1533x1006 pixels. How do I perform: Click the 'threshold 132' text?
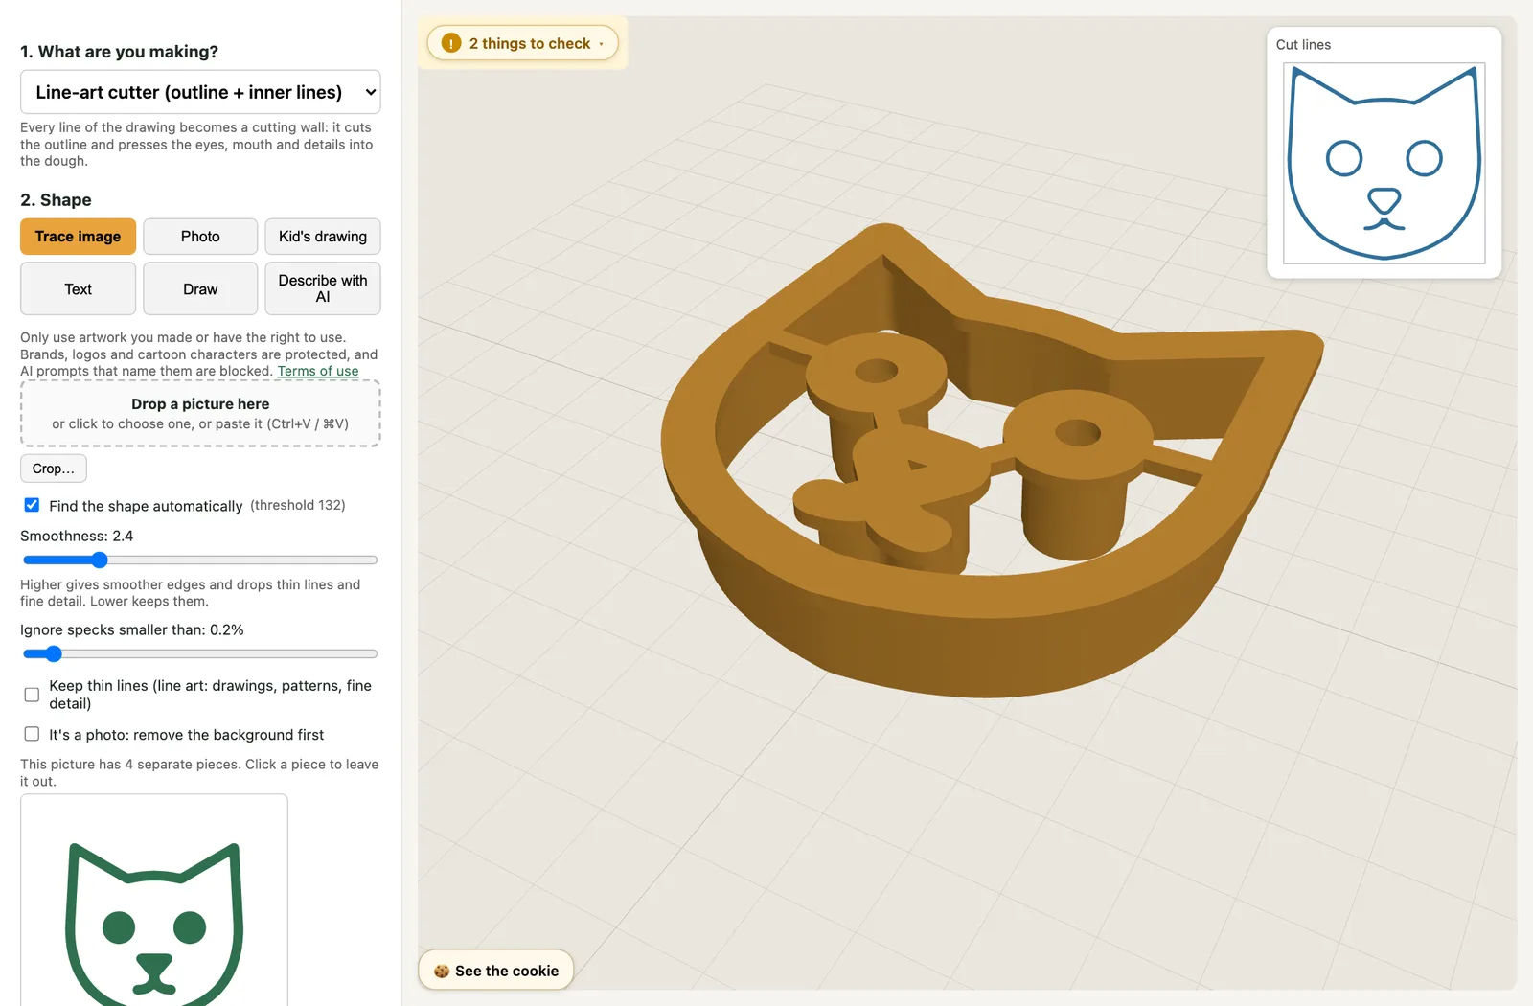298,505
